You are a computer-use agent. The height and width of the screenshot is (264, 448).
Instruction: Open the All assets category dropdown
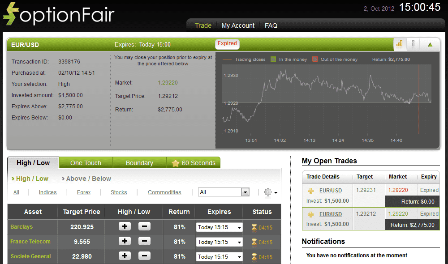(224, 192)
